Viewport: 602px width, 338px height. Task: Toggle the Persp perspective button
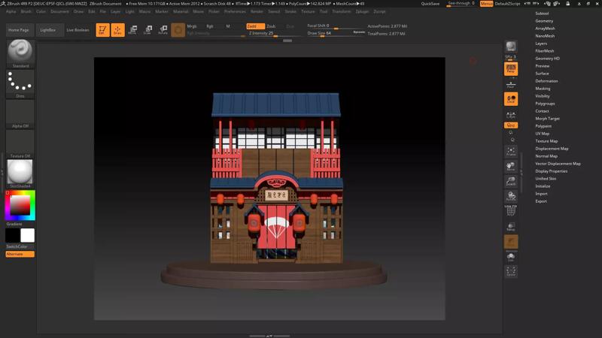tap(511, 69)
